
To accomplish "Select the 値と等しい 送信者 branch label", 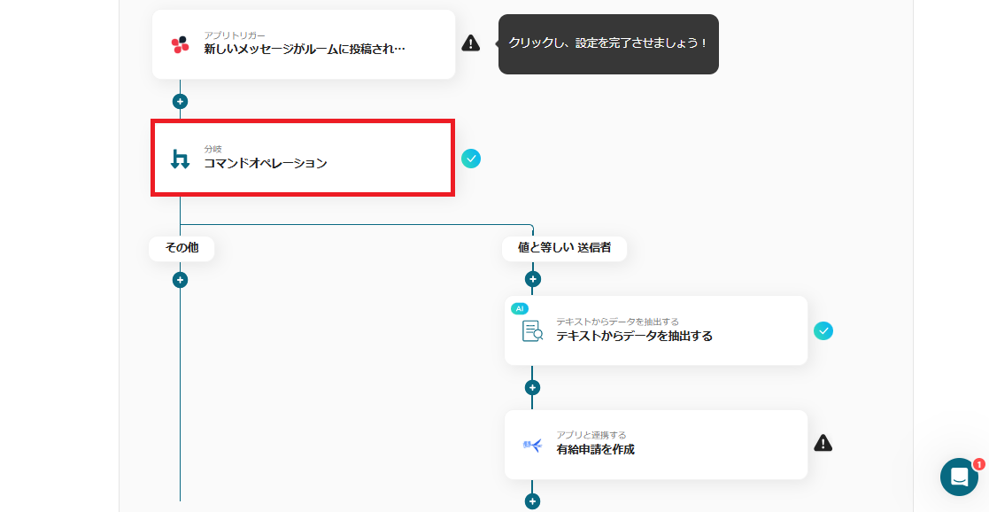I will click(565, 248).
